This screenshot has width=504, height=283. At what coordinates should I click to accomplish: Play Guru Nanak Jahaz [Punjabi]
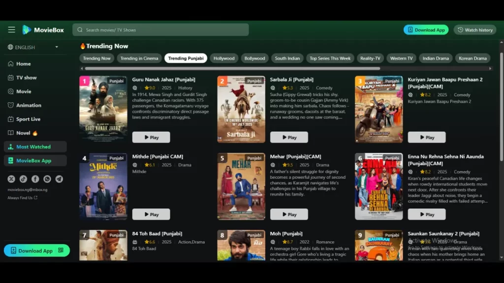point(151,137)
